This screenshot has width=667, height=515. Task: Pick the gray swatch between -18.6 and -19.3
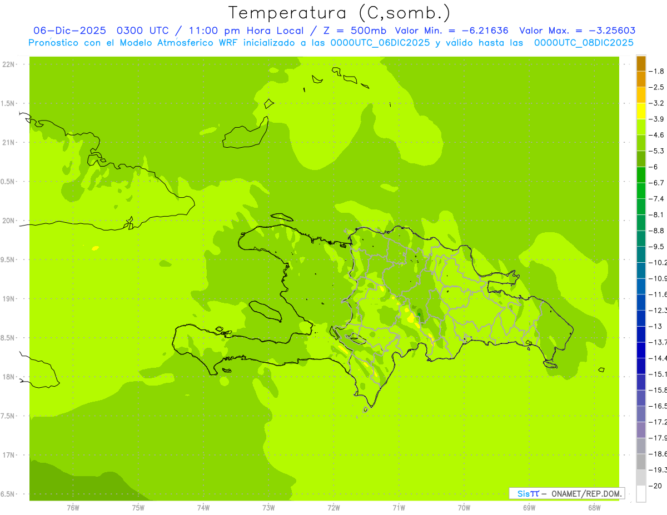click(641, 462)
